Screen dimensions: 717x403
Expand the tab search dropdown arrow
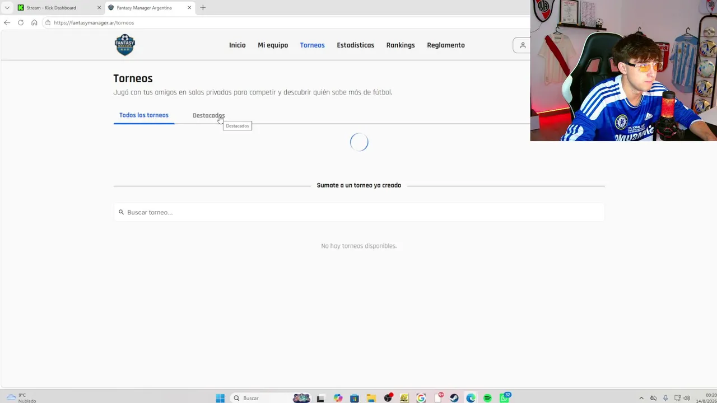click(x=7, y=8)
